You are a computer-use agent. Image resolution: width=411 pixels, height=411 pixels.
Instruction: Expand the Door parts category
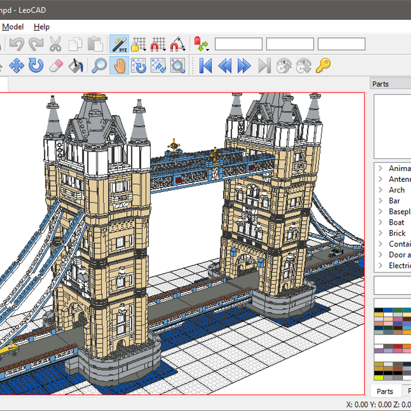381,255
